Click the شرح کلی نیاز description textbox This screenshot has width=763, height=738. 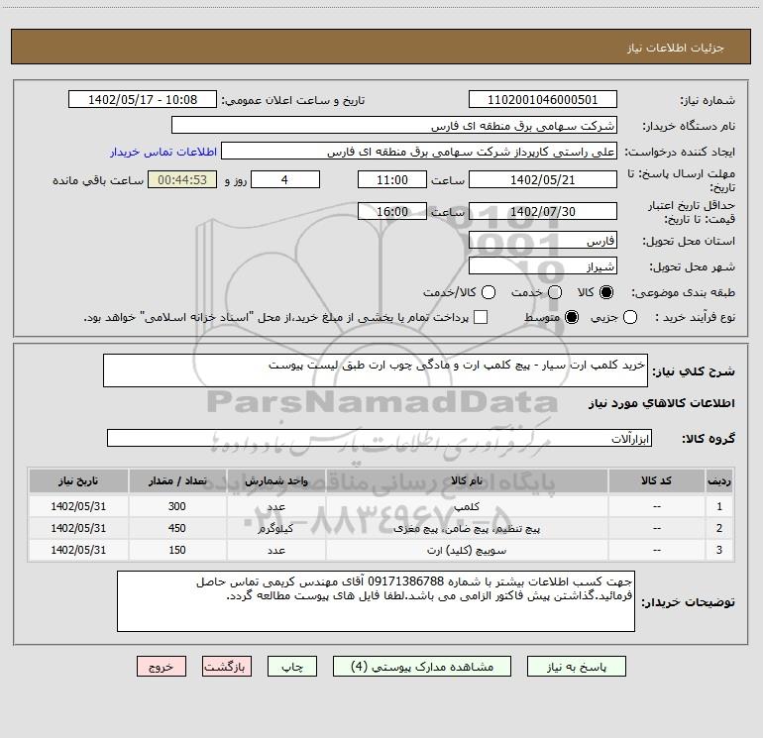point(376,370)
